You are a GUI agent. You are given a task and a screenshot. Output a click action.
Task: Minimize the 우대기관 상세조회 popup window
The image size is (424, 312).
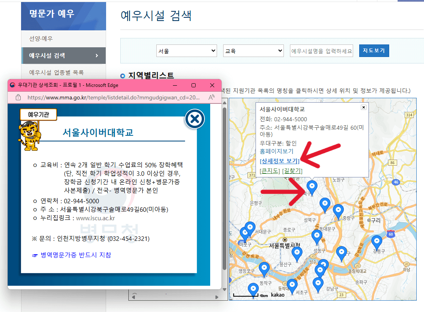click(175, 85)
